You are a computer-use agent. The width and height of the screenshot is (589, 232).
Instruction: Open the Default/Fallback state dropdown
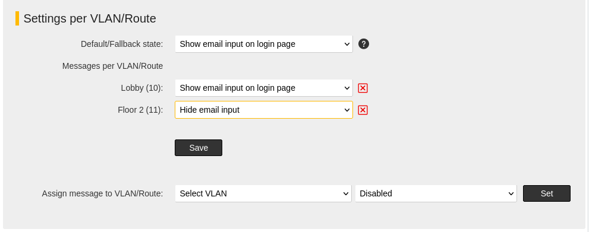tap(264, 44)
